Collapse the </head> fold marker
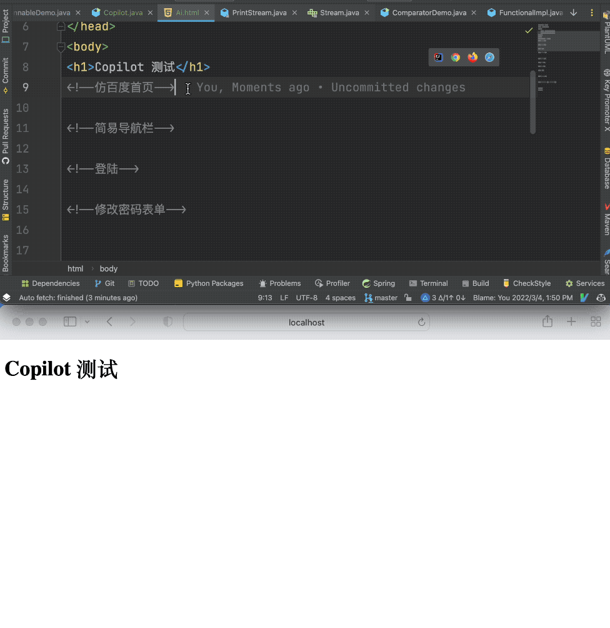 click(61, 27)
